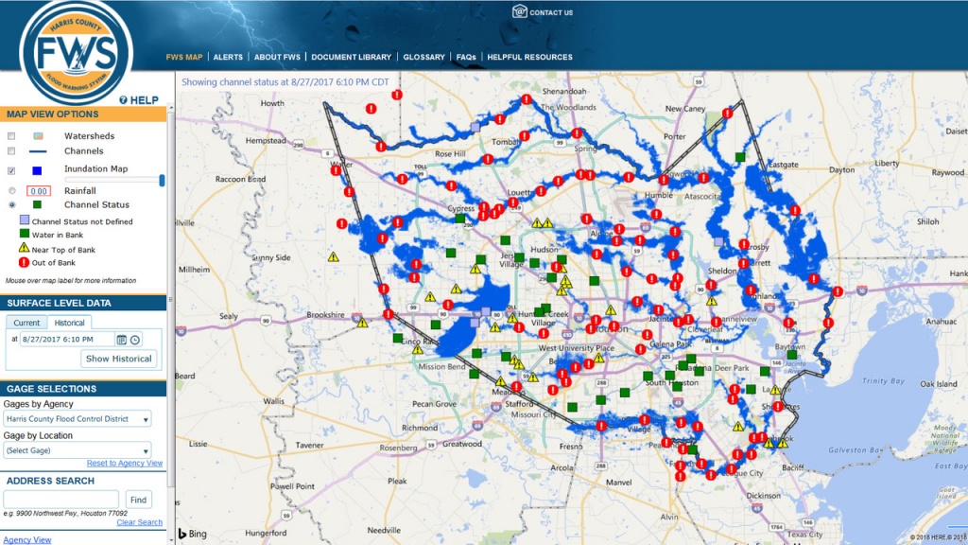
Task: Click the address search input field
Action: coord(61,499)
